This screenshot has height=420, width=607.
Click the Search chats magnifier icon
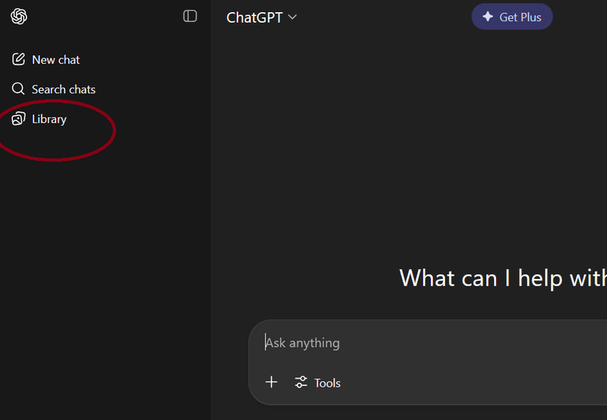coord(18,89)
